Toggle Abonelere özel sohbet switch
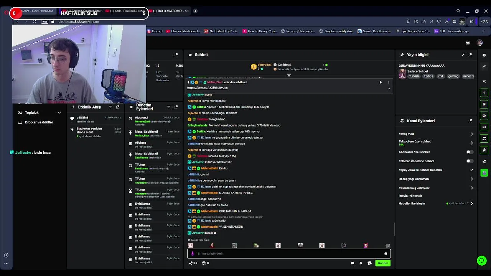This screenshot has height=276, width=491. pyautogui.click(x=469, y=152)
